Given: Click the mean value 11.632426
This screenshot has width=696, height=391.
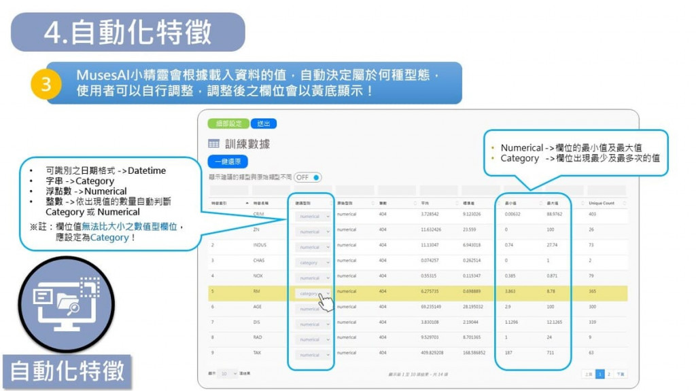Looking at the screenshot, I should pos(431,229).
